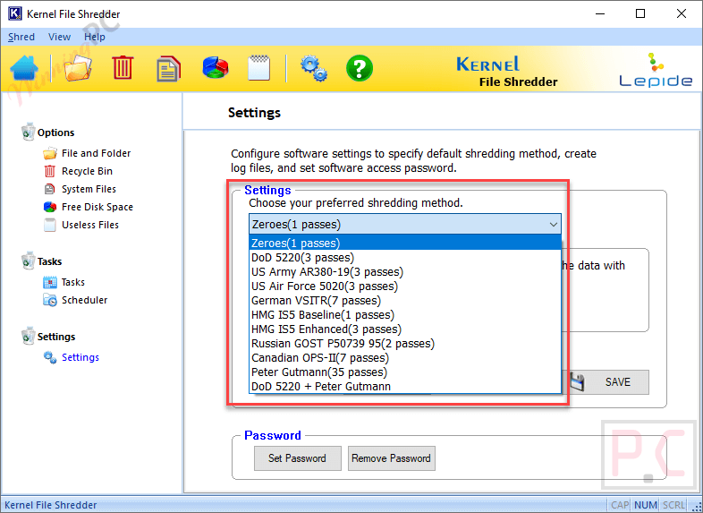Viewport: 703px width, 513px height.
Task: Click the Lepide logo
Action: pos(656,71)
